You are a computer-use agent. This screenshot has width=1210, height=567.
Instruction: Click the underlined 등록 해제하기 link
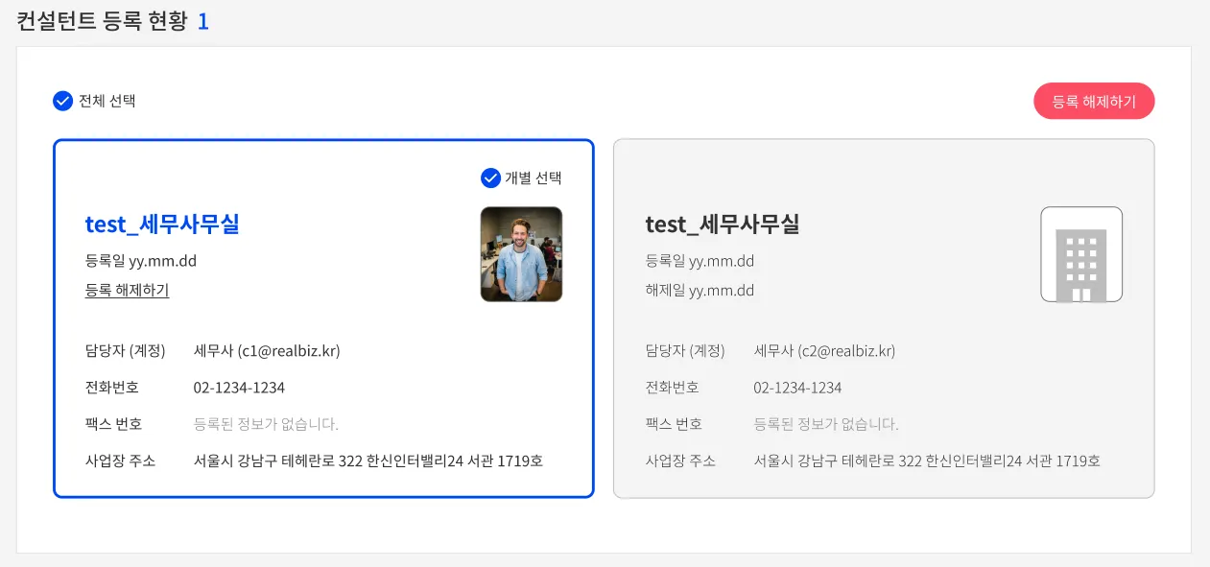pos(128,290)
